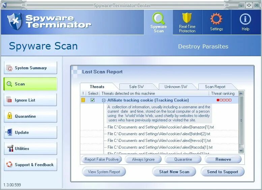
Task: Click the threat list vertical scrollbar thumb
Action: coord(241,120)
